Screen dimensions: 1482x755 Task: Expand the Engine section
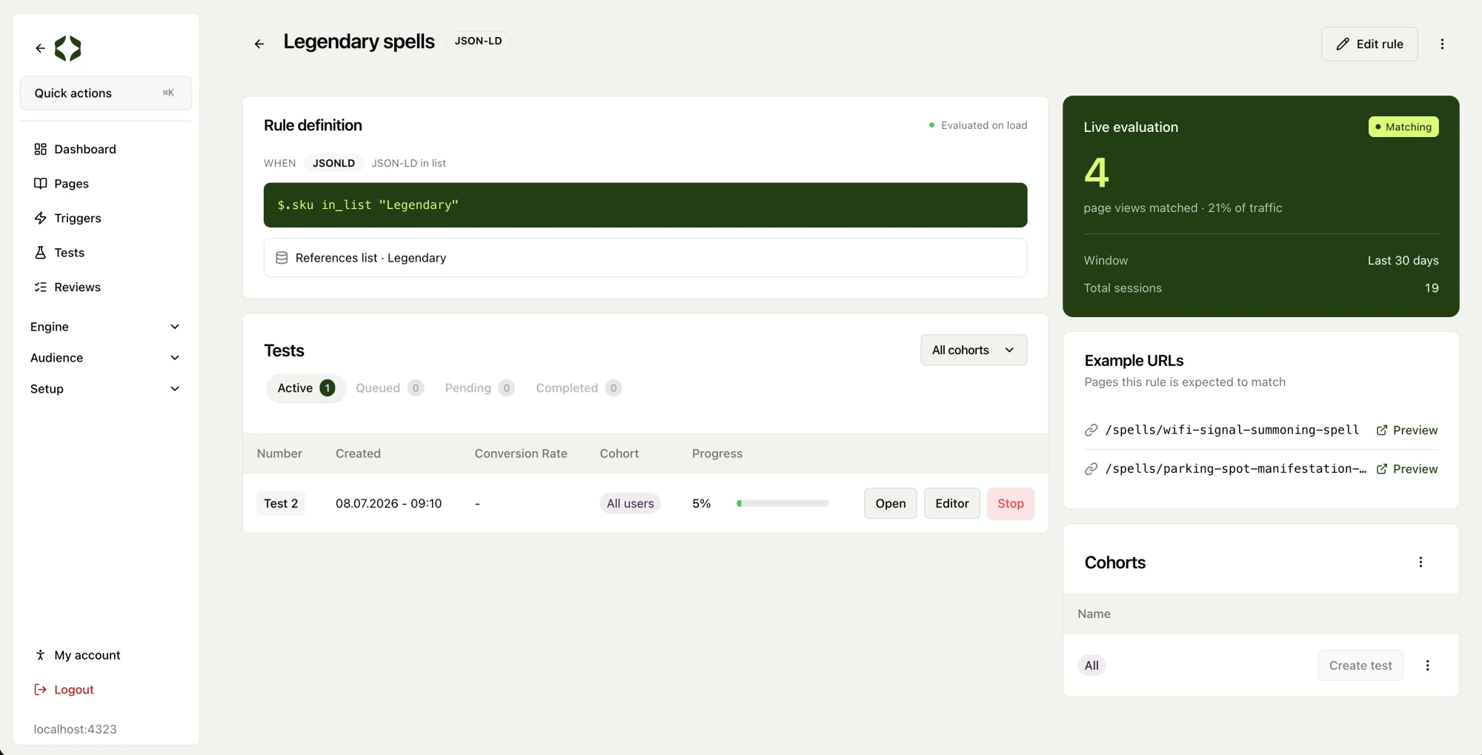pos(105,327)
